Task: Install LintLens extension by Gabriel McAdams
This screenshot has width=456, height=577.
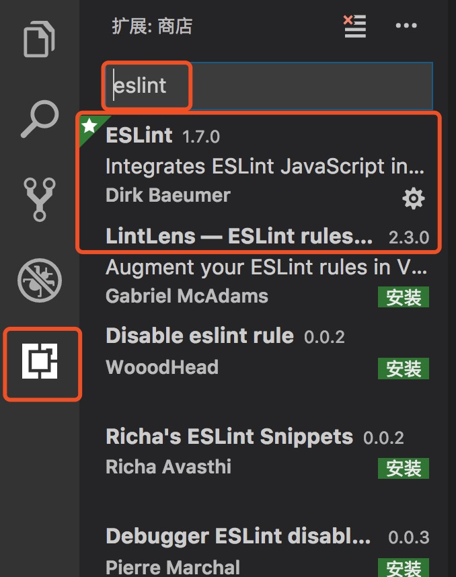Action: click(x=404, y=297)
